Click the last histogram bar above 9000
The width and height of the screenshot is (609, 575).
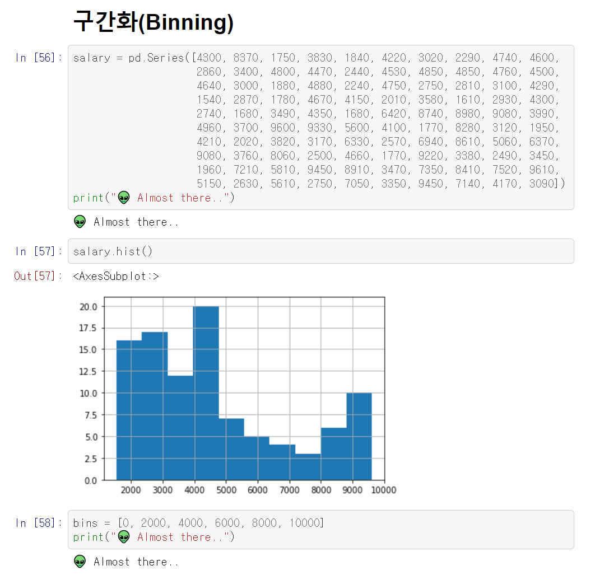coord(359,436)
